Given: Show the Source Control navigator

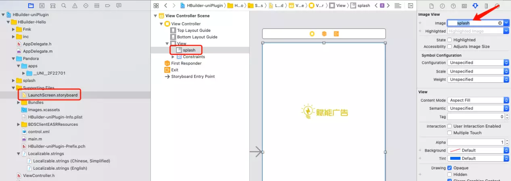Looking at the screenshot, I should (x=42, y=6).
